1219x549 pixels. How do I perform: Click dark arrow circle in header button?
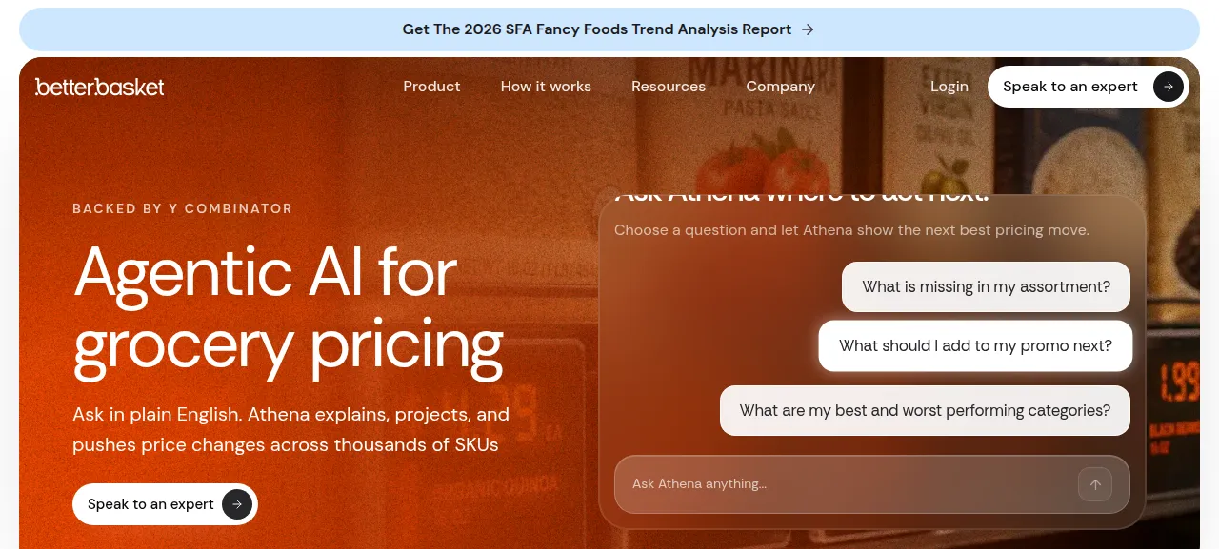point(1169,87)
